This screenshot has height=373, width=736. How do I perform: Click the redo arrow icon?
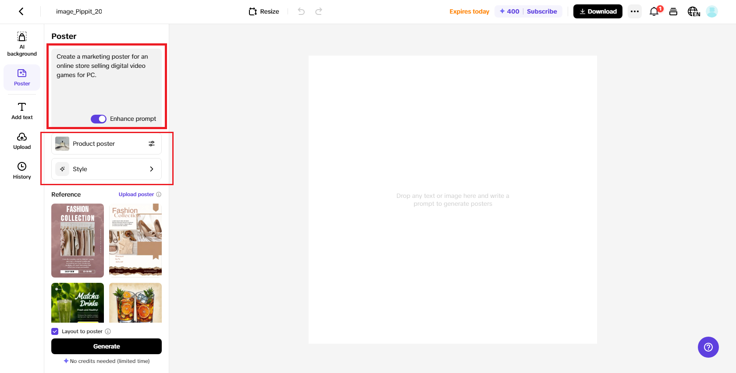(x=319, y=11)
